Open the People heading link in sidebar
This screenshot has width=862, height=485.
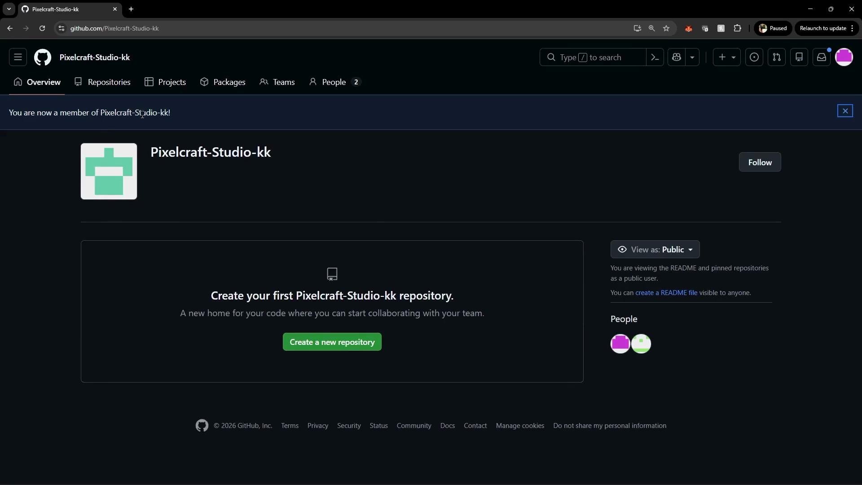point(624,319)
